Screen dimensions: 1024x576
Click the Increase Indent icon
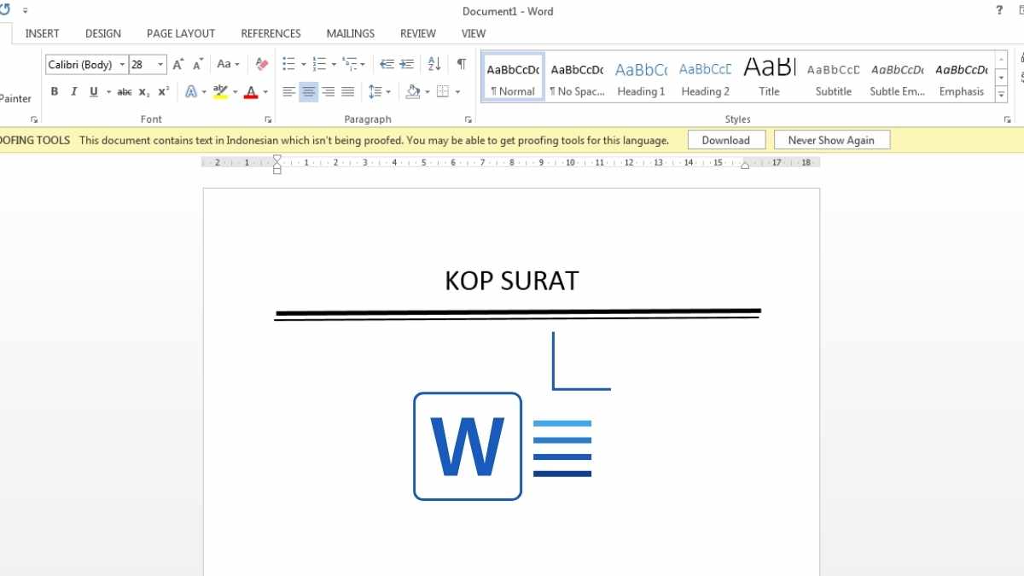click(x=406, y=63)
